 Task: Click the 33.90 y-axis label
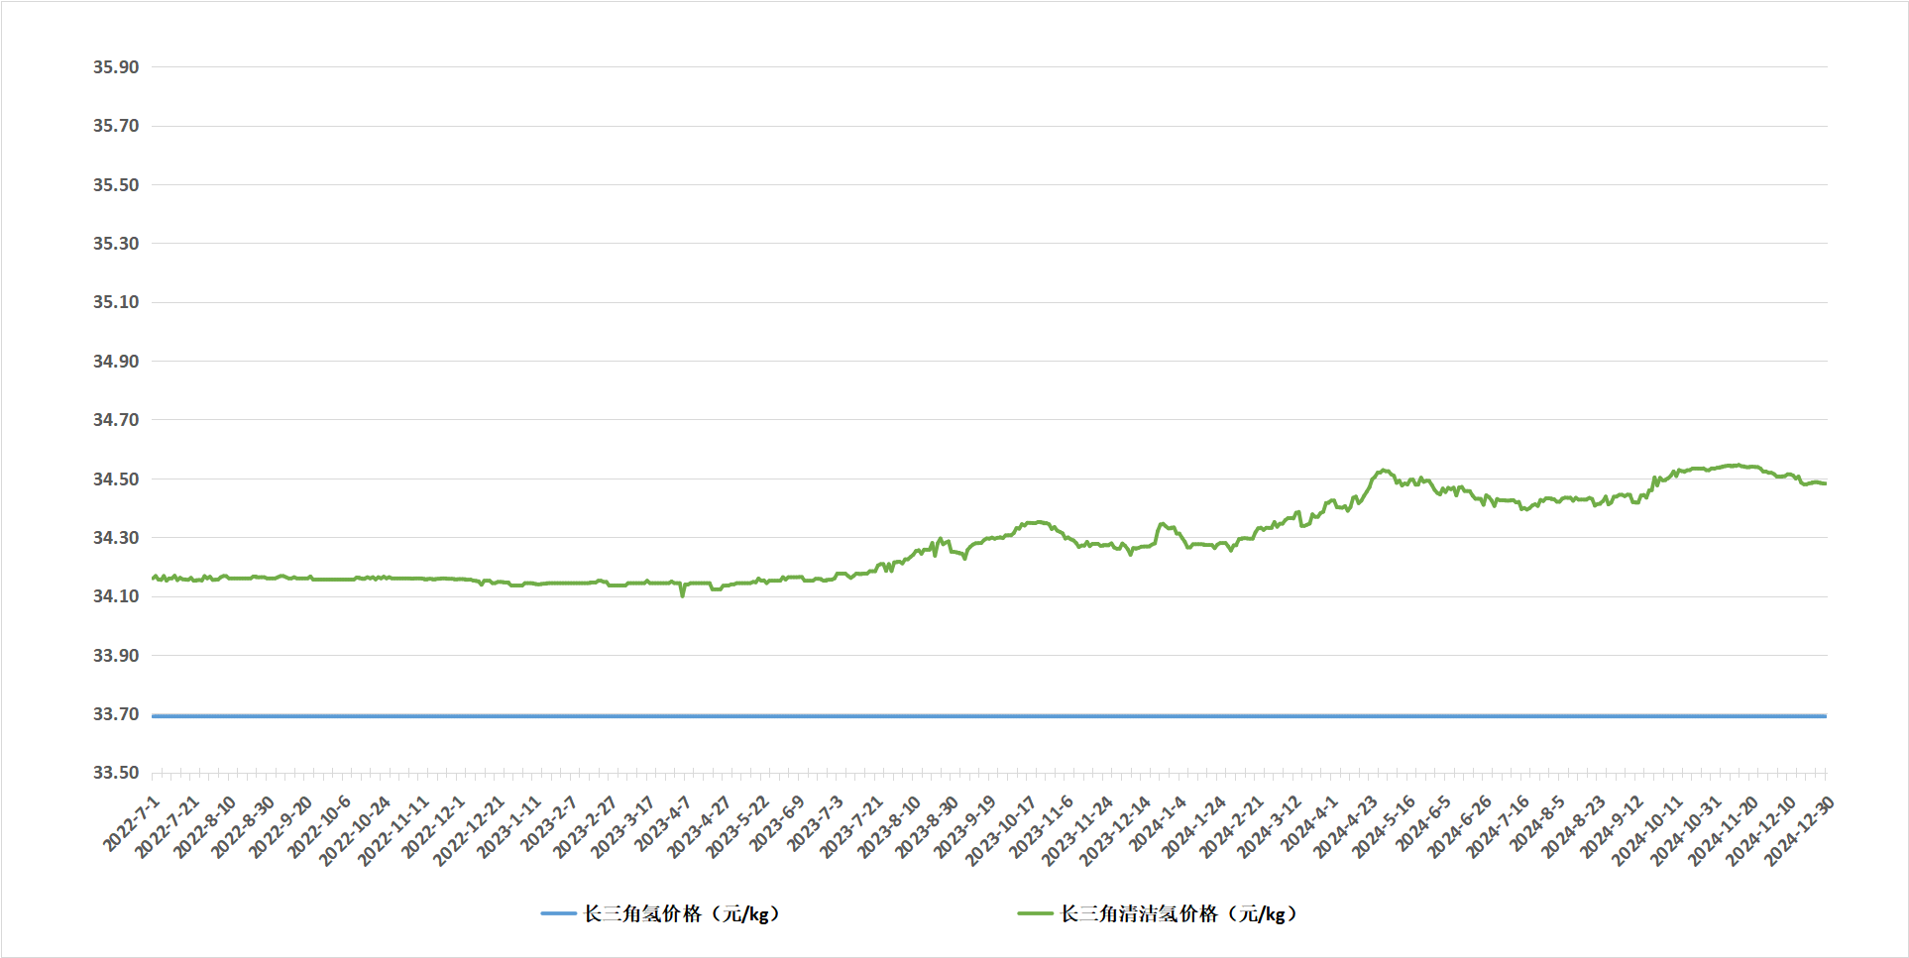[x=116, y=656]
